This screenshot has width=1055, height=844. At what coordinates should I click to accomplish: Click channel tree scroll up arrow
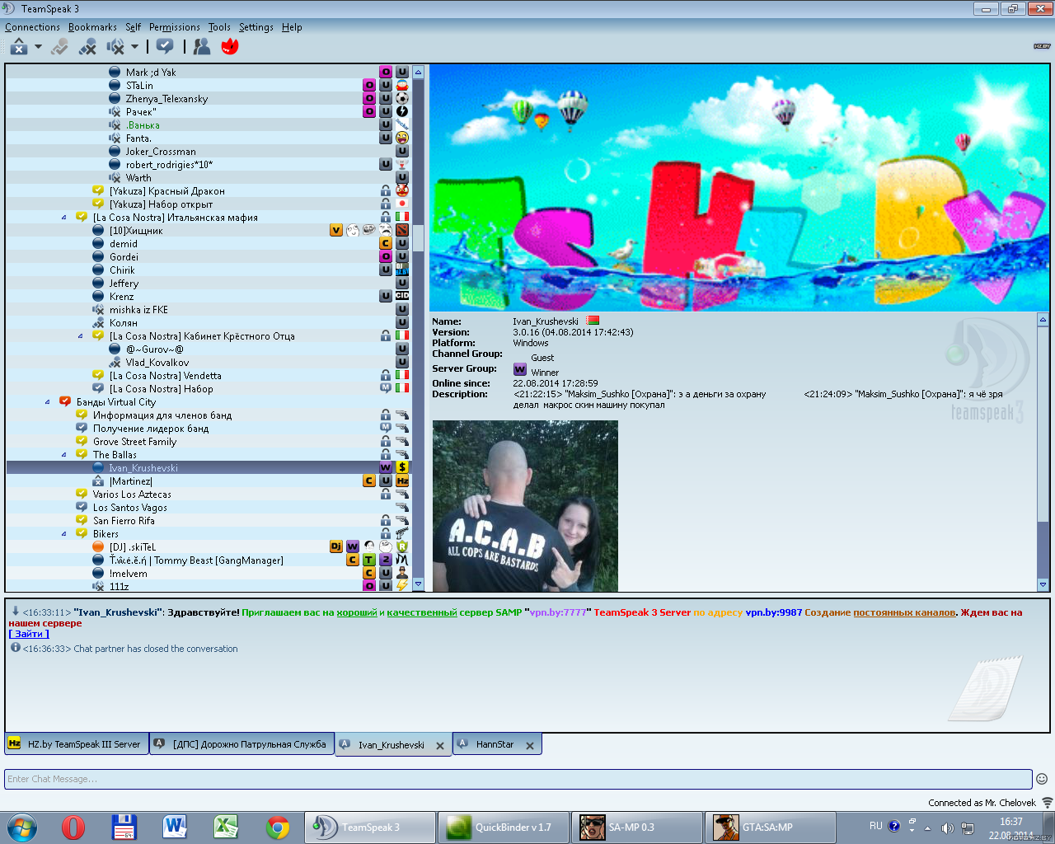pos(418,72)
